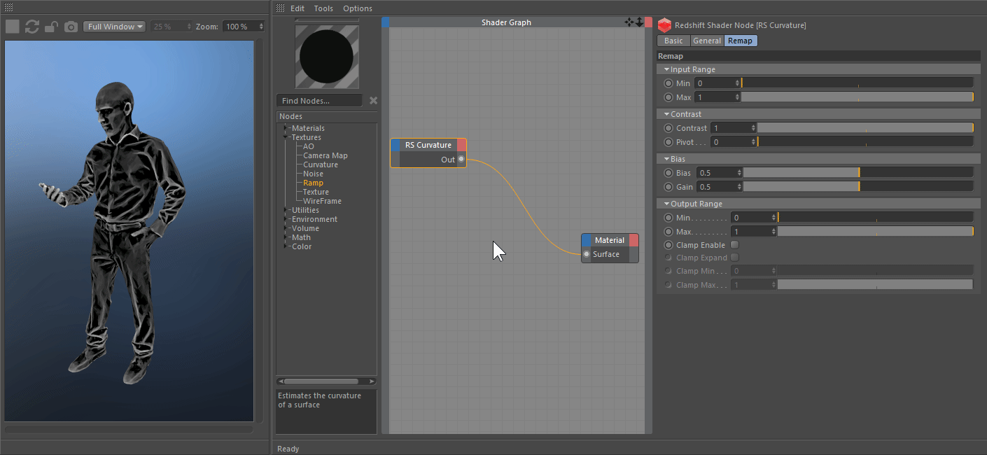Click the Gain slider bar
This screenshot has height=455, width=987.
pyautogui.click(x=858, y=187)
